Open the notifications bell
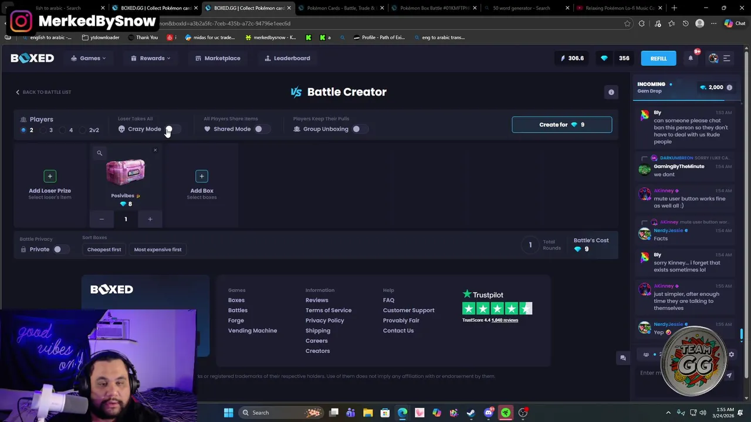 691,58
